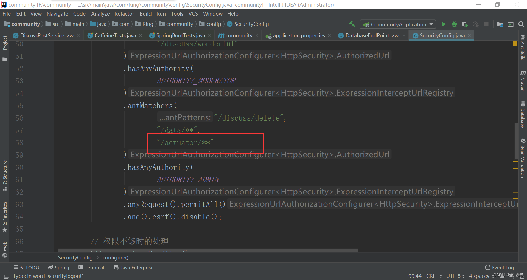
Task: Click the Typo warning status message
Action: [47, 276]
